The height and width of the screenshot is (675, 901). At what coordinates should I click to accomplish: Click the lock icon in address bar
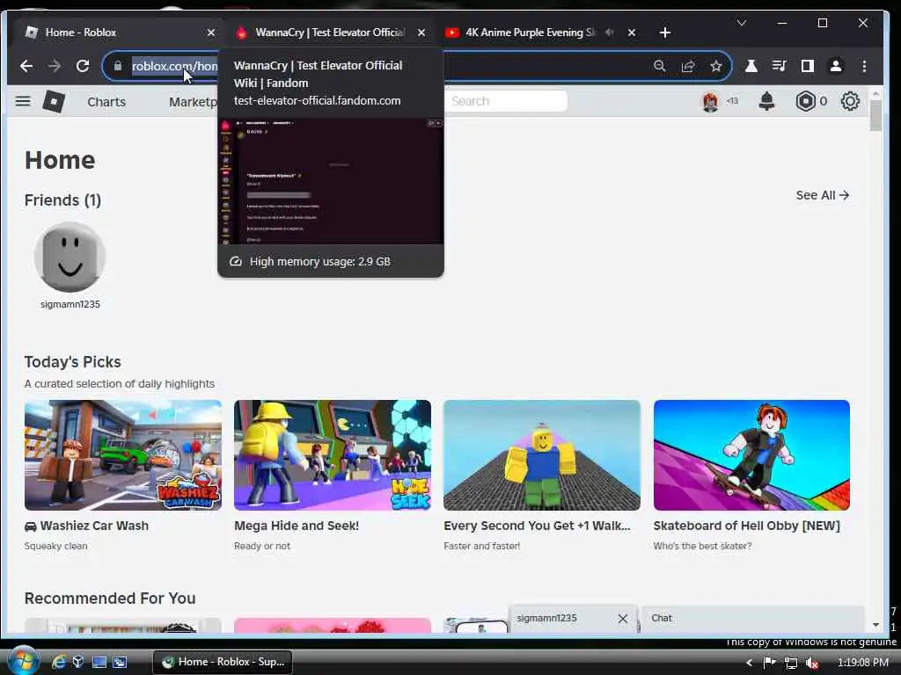pyautogui.click(x=118, y=66)
